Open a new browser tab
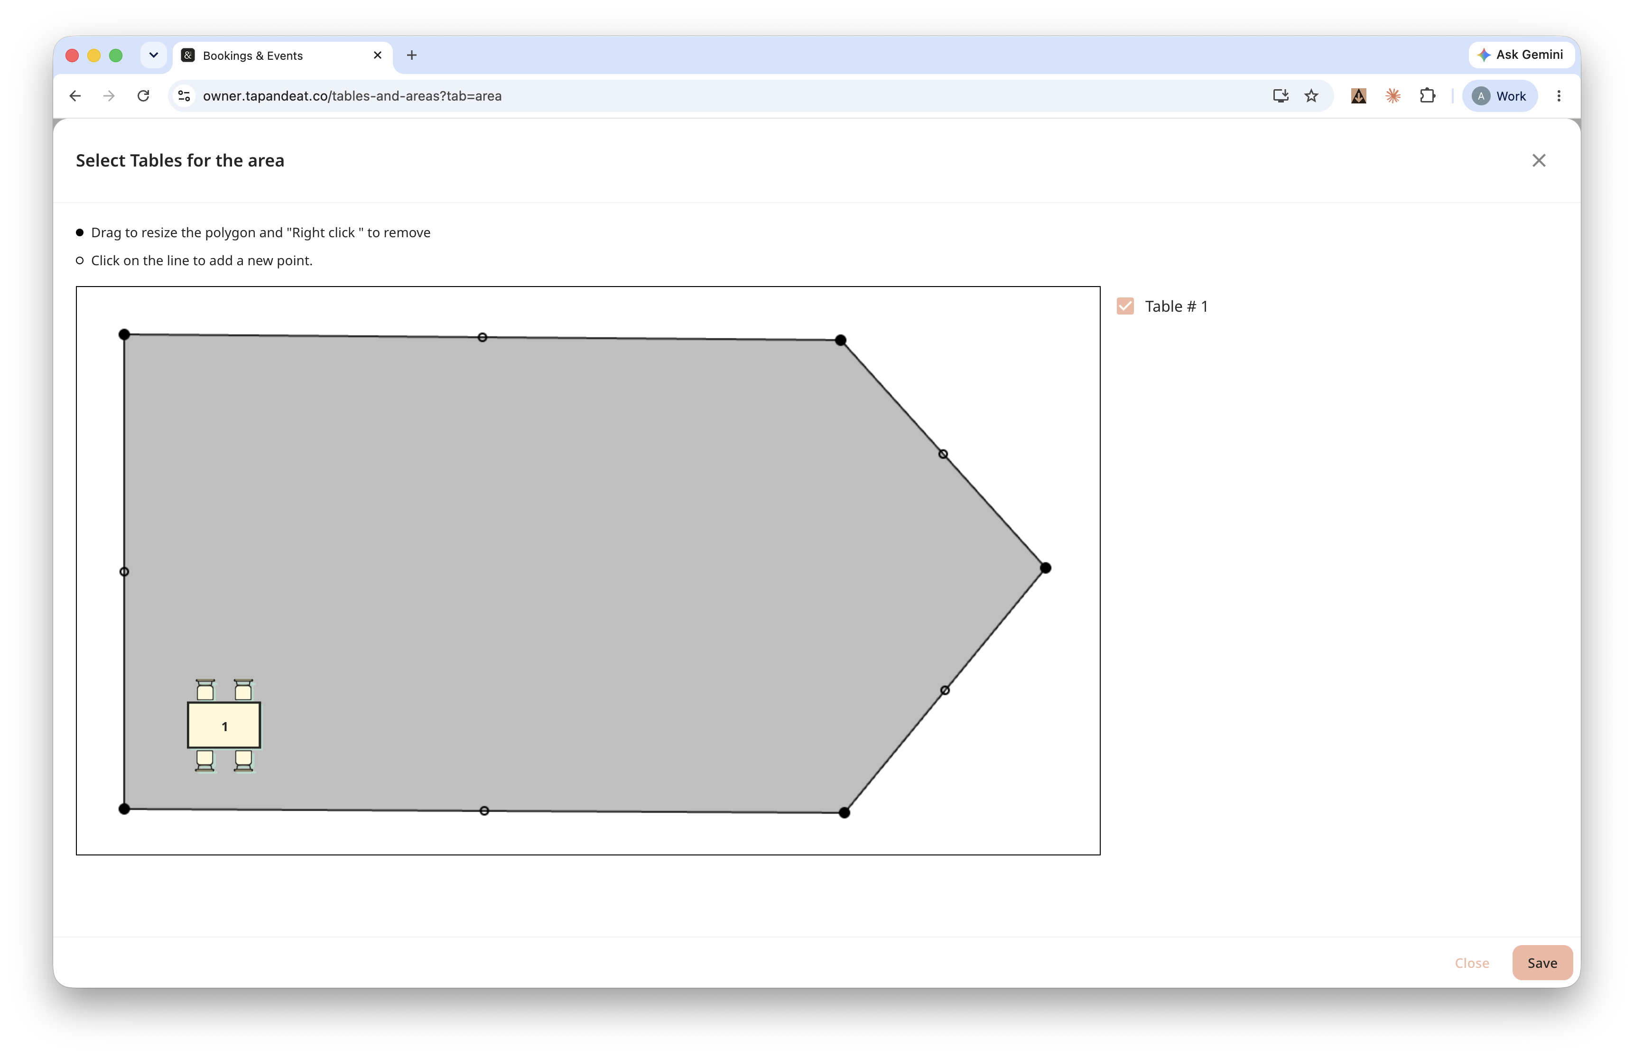This screenshot has height=1058, width=1634. 412,56
